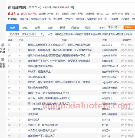Open F10 link 公司大事
Screen dimensions: 135x138
click(80, 19)
